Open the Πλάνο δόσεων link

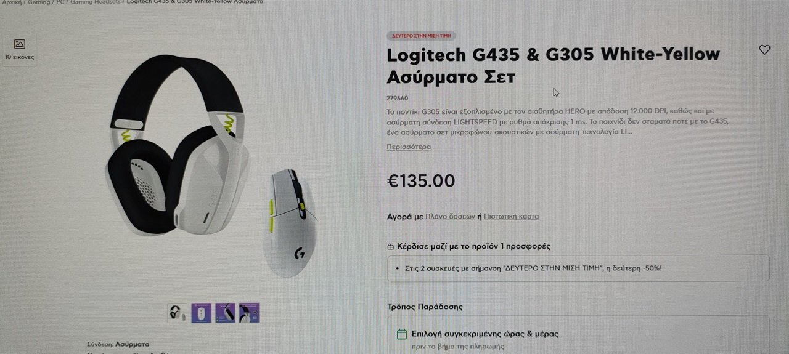pos(450,217)
